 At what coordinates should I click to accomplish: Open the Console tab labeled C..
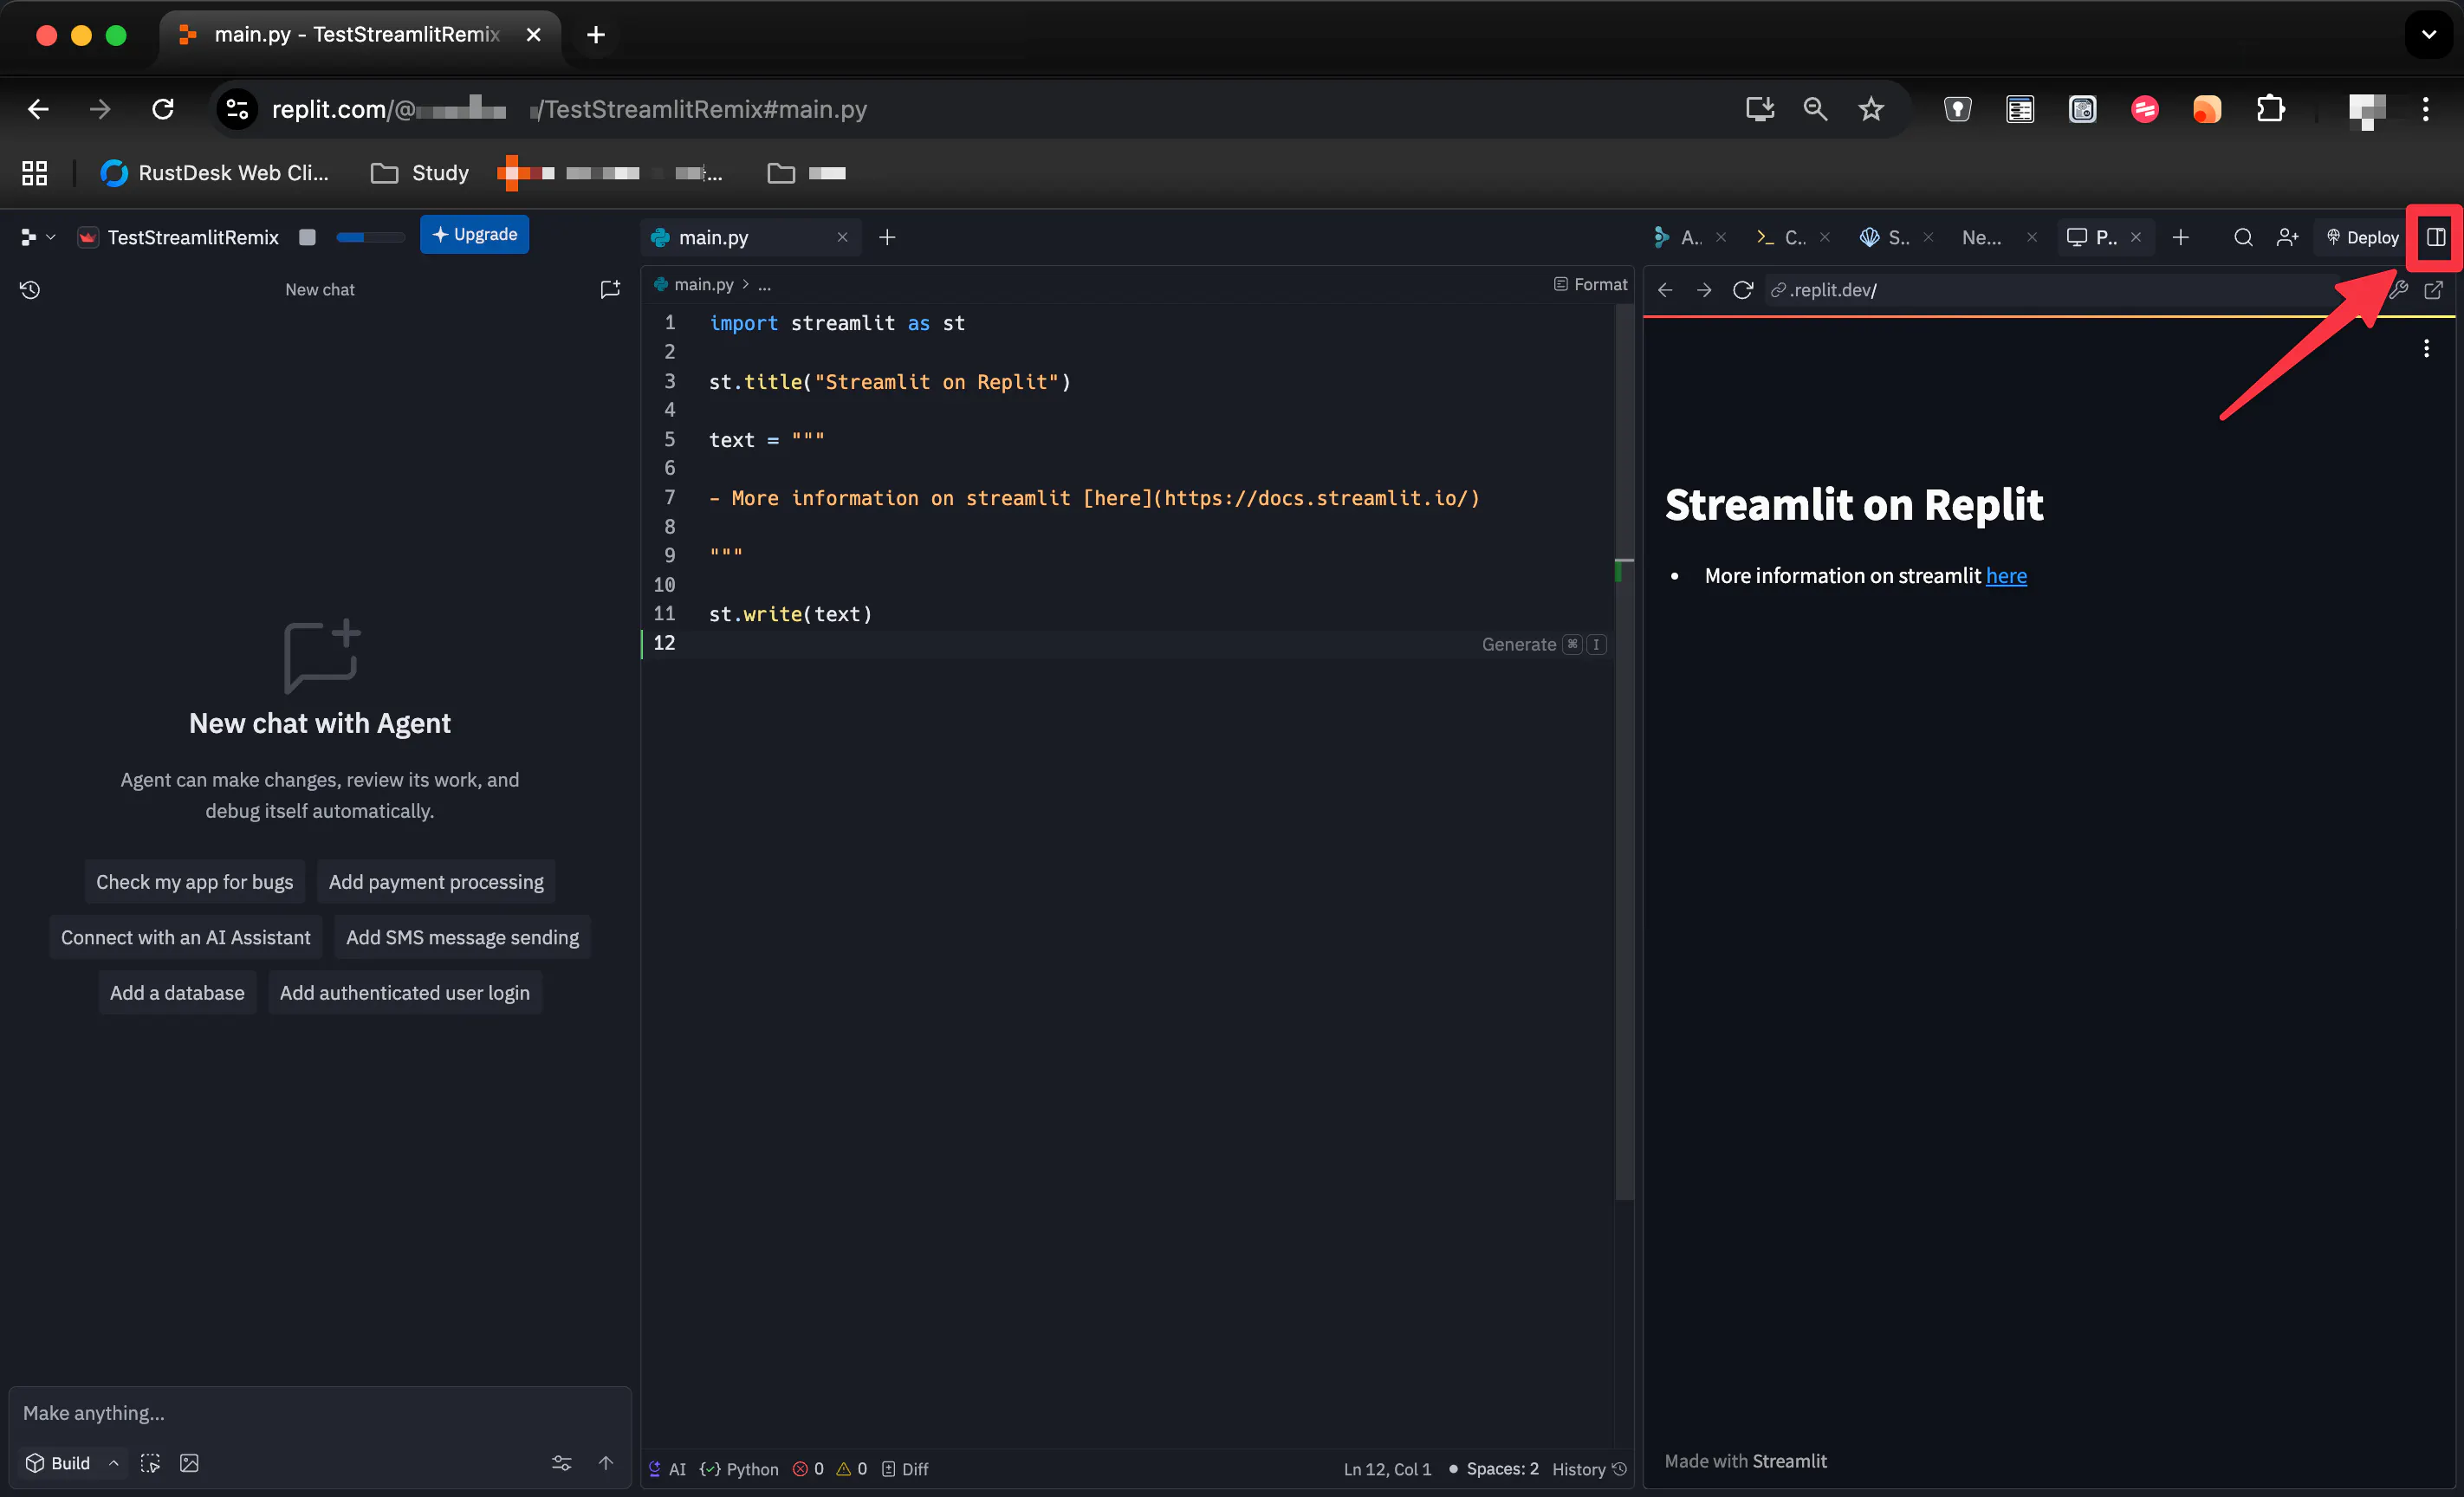tap(1782, 237)
